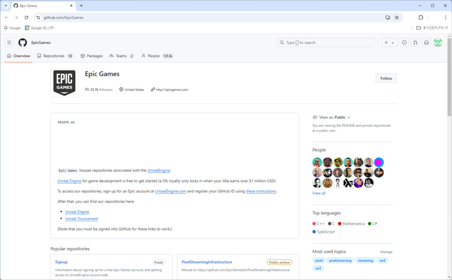Open the UnrealEngine link in the README
This screenshot has height=280, width=452.
point(159,170)
